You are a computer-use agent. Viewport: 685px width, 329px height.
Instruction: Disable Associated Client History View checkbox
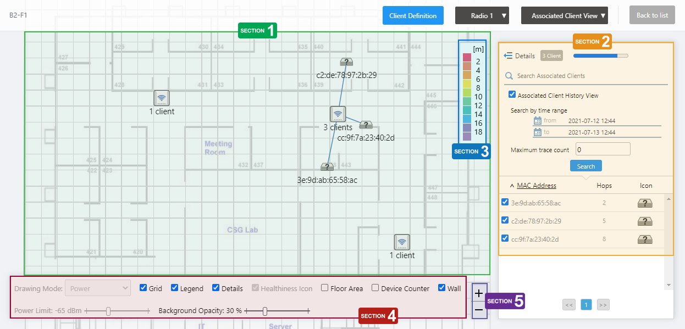(512, 95)
